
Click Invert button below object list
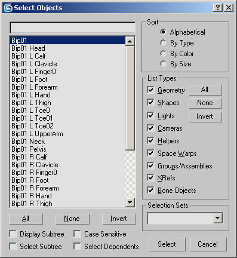(x=119, y=219)
